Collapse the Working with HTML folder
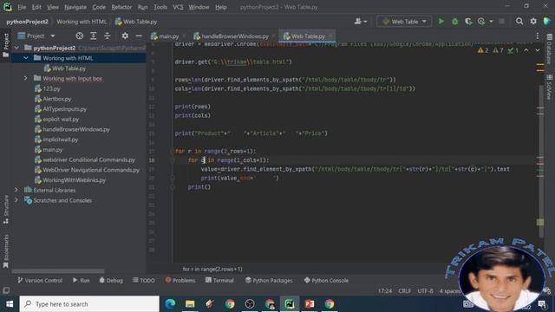The height and width of the screenshot is (312, 555). pos(26,58)
